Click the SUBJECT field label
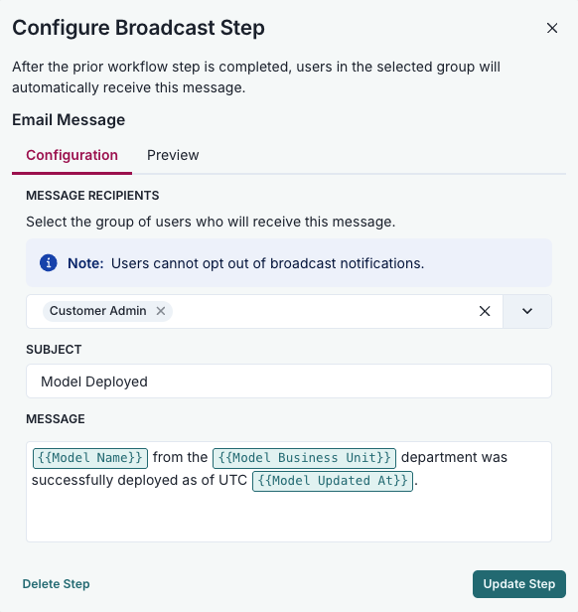This screenshot has height=612, width=578. pos(54,350)
